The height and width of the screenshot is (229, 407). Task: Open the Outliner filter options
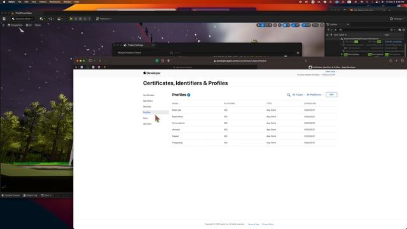(329, 30)
